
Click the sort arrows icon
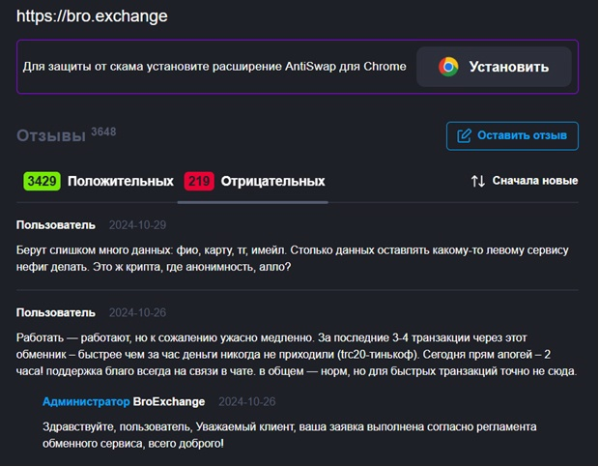click(477, 181)
